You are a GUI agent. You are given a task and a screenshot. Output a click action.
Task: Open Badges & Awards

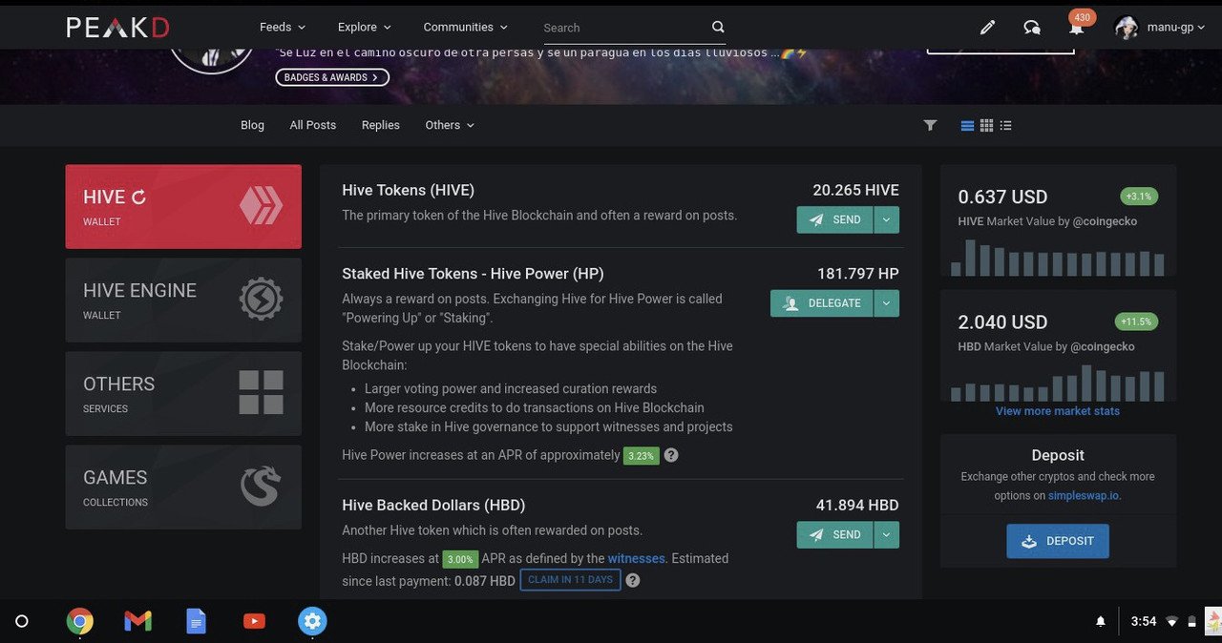coord(332,77)
